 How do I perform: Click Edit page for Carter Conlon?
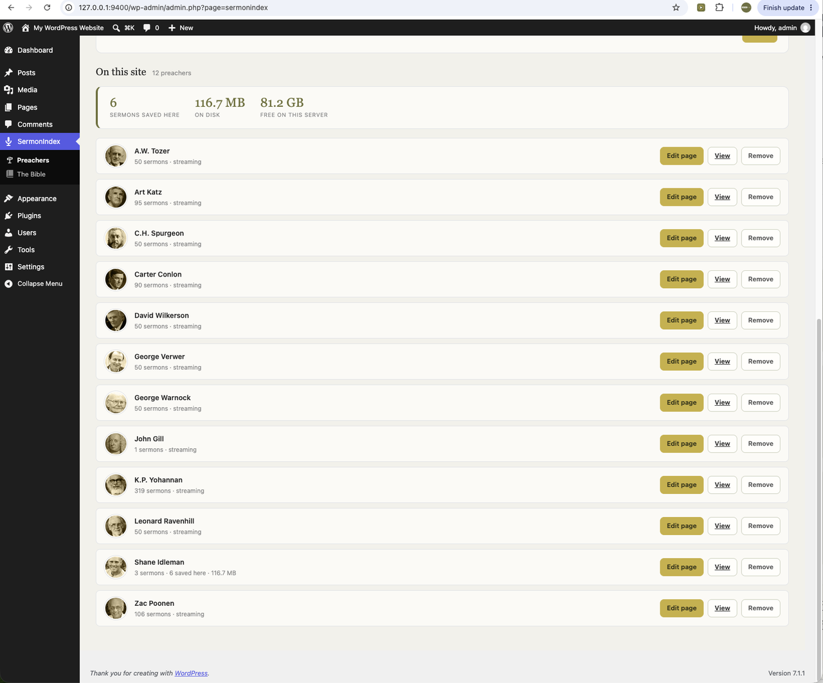tap(682, 279)
